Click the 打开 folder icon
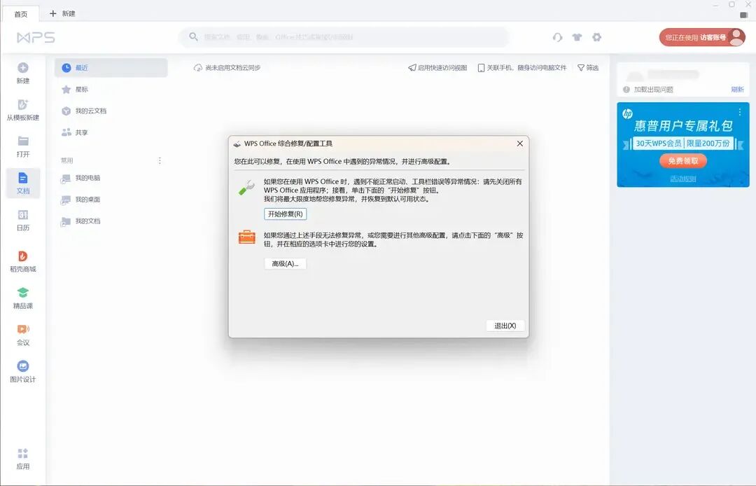This screenshot has height=486, width=756. pyautogui.click(x=22, y=141)
